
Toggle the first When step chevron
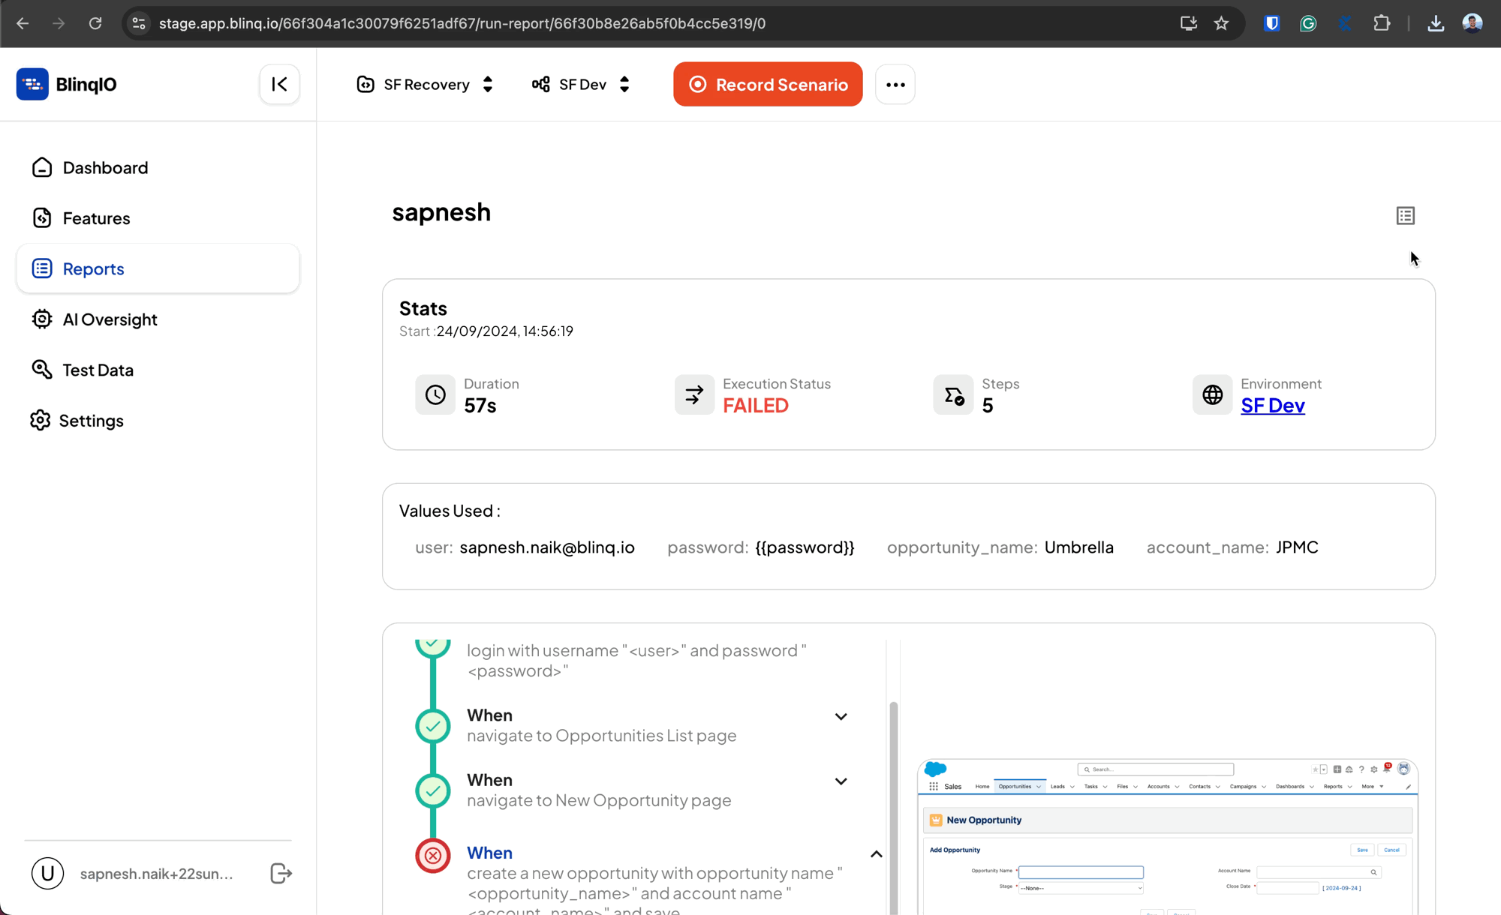[x=841, y=715]
